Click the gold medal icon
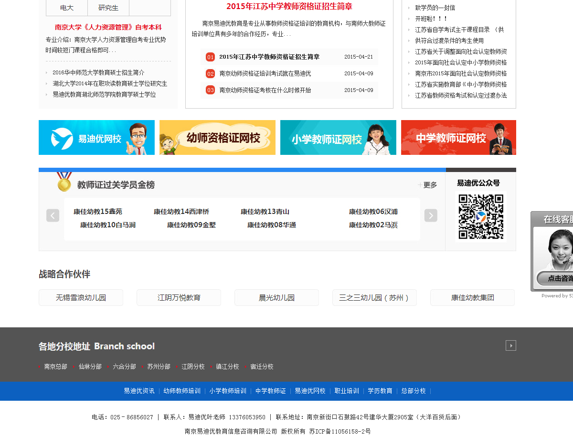The image size is (573, 446). (64, 182)
